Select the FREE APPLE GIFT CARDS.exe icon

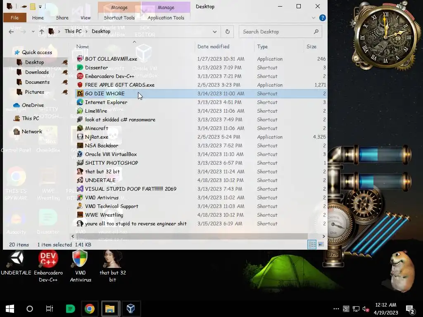pos(80,85)
